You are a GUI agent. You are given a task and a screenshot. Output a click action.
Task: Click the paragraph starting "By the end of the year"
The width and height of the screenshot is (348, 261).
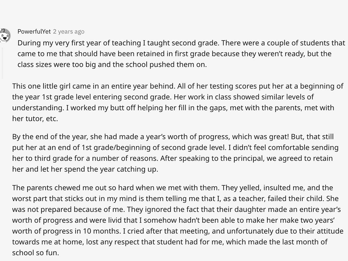click(175, 153)
